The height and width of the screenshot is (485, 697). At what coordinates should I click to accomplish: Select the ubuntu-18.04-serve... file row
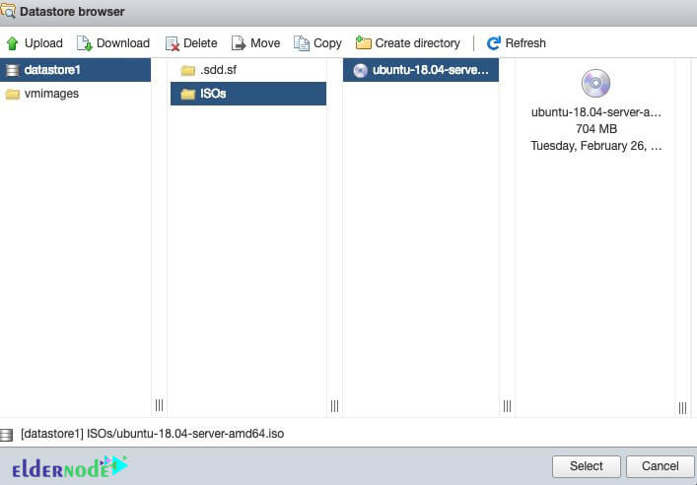[x=421, y=70]
